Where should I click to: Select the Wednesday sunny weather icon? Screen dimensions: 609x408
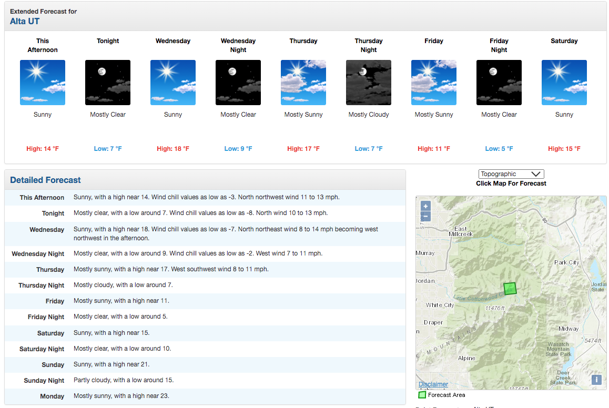click(173, 83)
